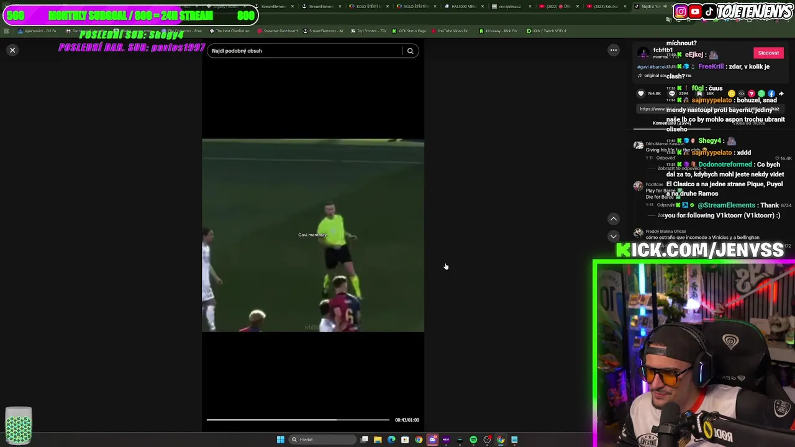Close the TikTok video viewer
The height and width of the screenshot is (447, 795).
(12, 50)
